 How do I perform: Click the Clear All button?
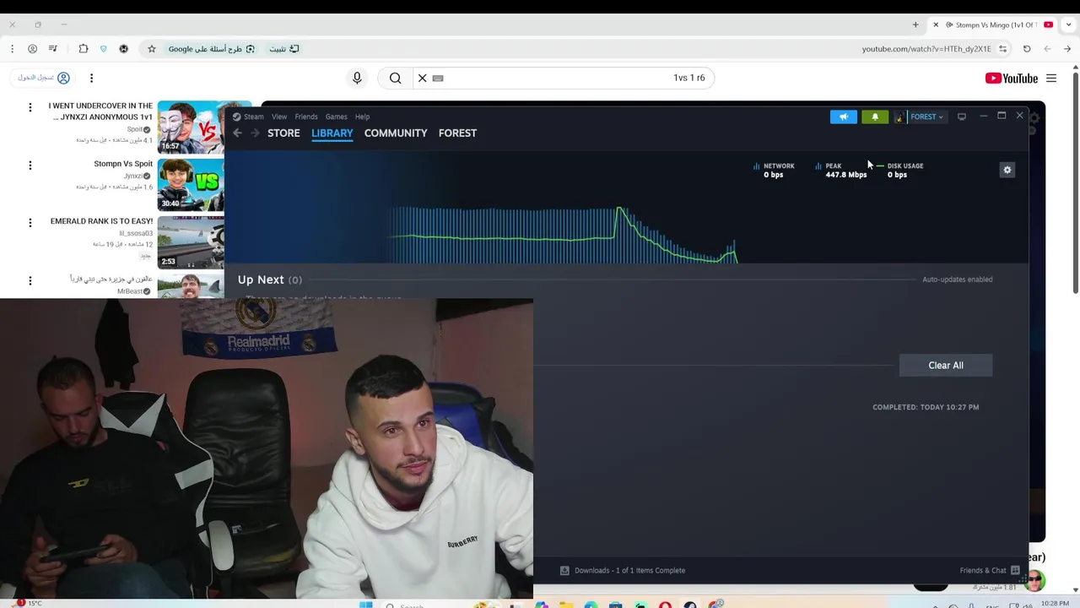pos(946,365)
